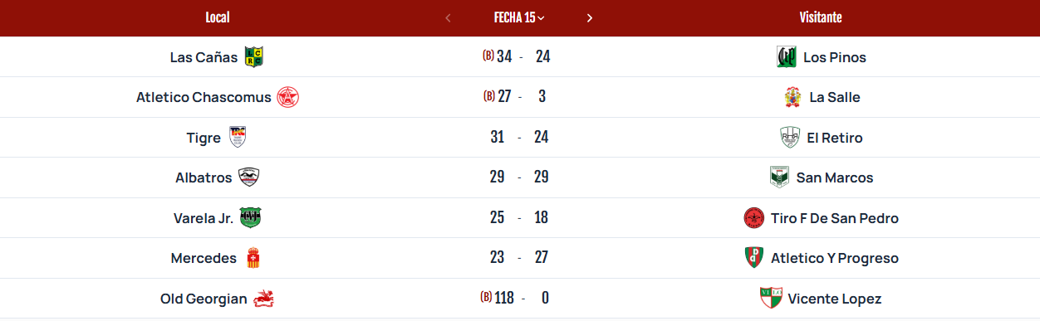Open the Atletico Y Progreso team link
1040x321 pixels.
pos(835,258)
